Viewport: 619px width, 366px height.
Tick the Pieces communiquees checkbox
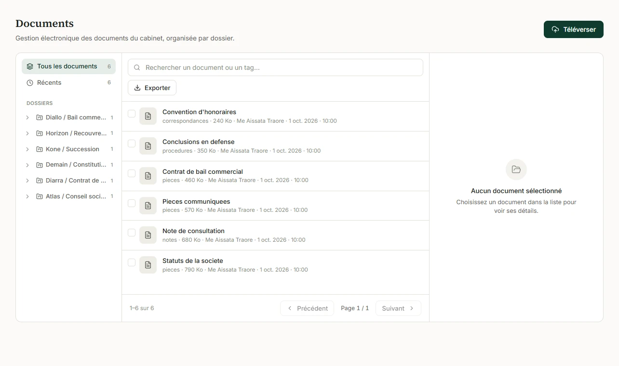(132, 203)
